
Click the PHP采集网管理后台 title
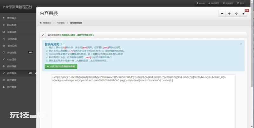(x=17, y=7)
